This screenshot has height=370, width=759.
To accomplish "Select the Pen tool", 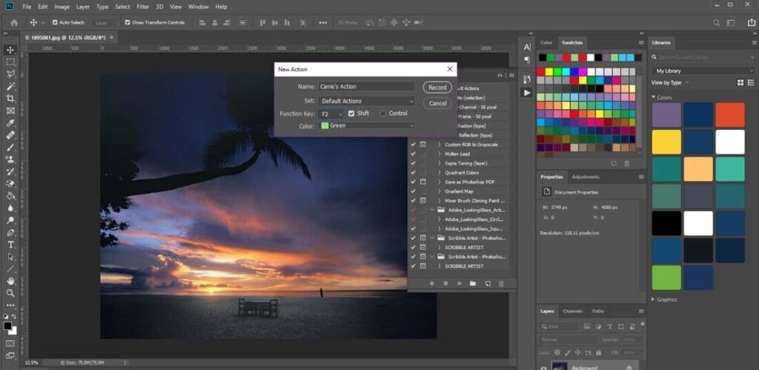I will click(10, 233).
